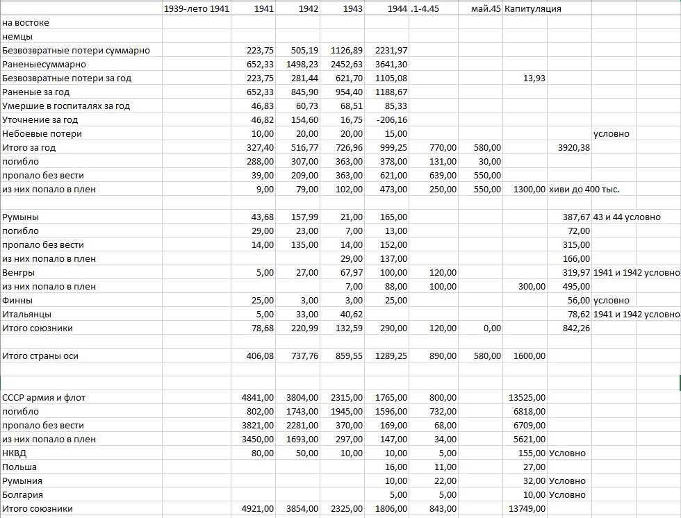Click the note 'хиви до 400 тыс.'

584,189
